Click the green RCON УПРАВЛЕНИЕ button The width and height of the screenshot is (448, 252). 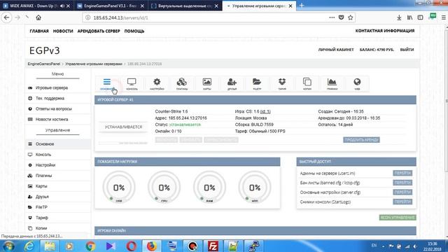(398, 218)
